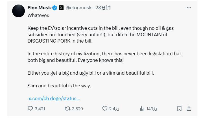Click the 3,629 reposts count
The width and height of the screenshot is (201, 118).
click(77, 109)
